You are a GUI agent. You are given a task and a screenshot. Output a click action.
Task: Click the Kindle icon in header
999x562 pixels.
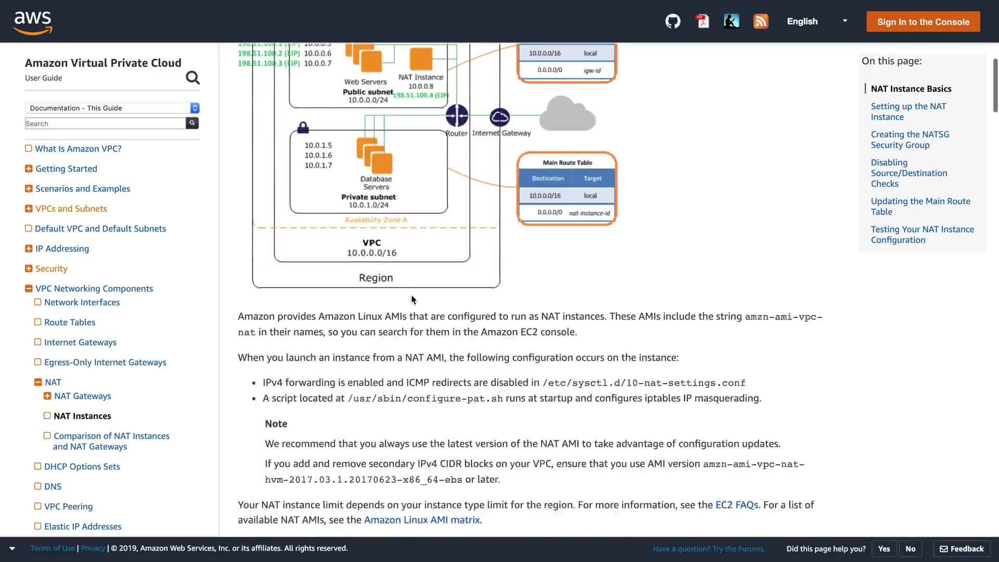pos(732,21)
